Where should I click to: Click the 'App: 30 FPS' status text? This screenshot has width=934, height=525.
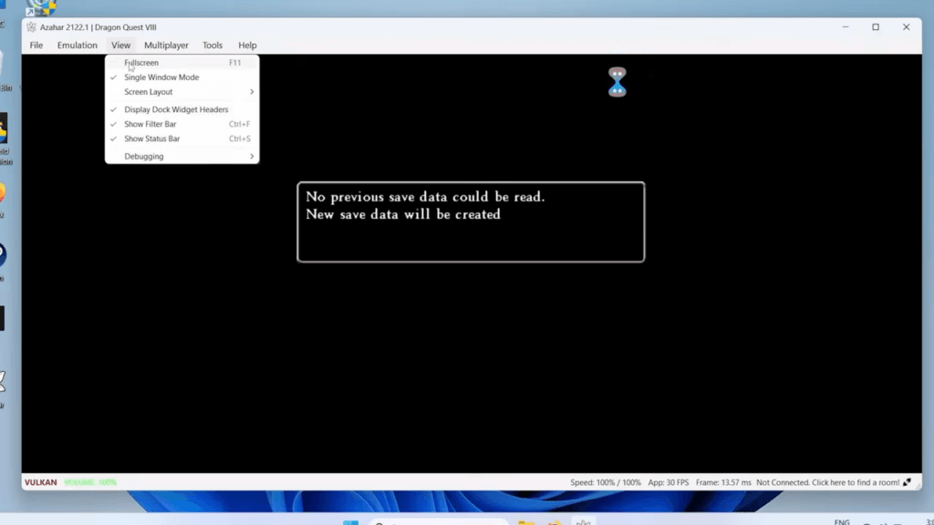pos(669,482)
